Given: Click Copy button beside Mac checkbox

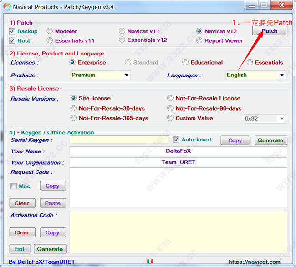Looking at the screenshot, I should (53, 186).
